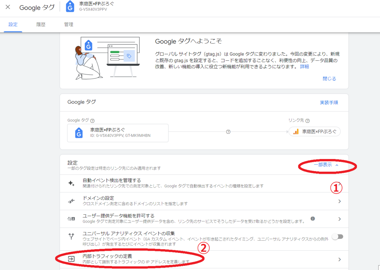Select the tag ID text G-V5X40V3PPV in header

click(93, 9)
